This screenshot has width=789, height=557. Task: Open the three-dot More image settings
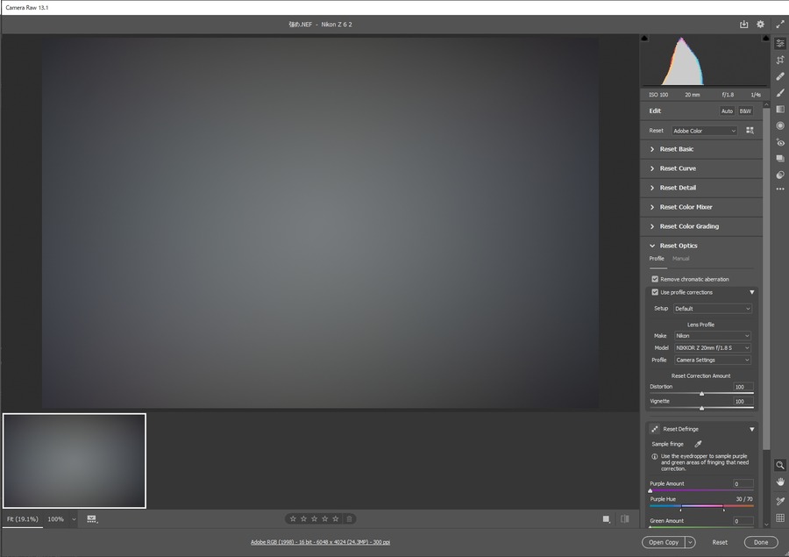(780, 189)
